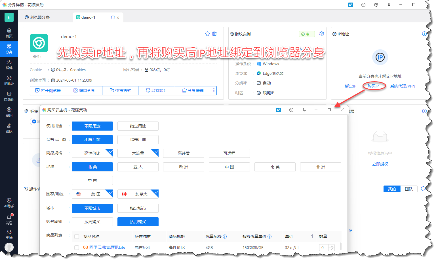Image resolution: width=438 pixels, height=264 pixels.
Task: Open the AI助手 assistant
Action: click(x=9, y=203)
